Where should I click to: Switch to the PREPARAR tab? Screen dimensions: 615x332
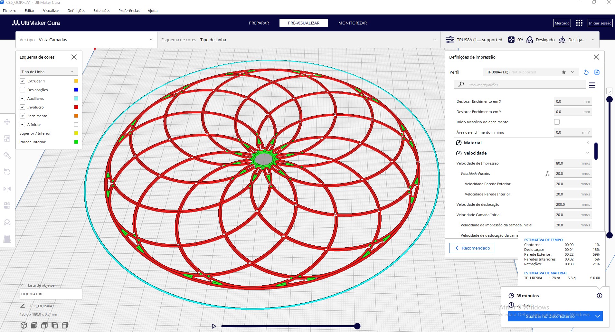click(x=259, y=23)
